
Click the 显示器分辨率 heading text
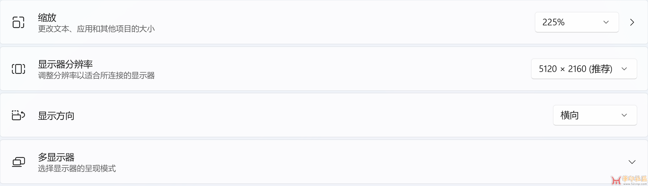65,64
